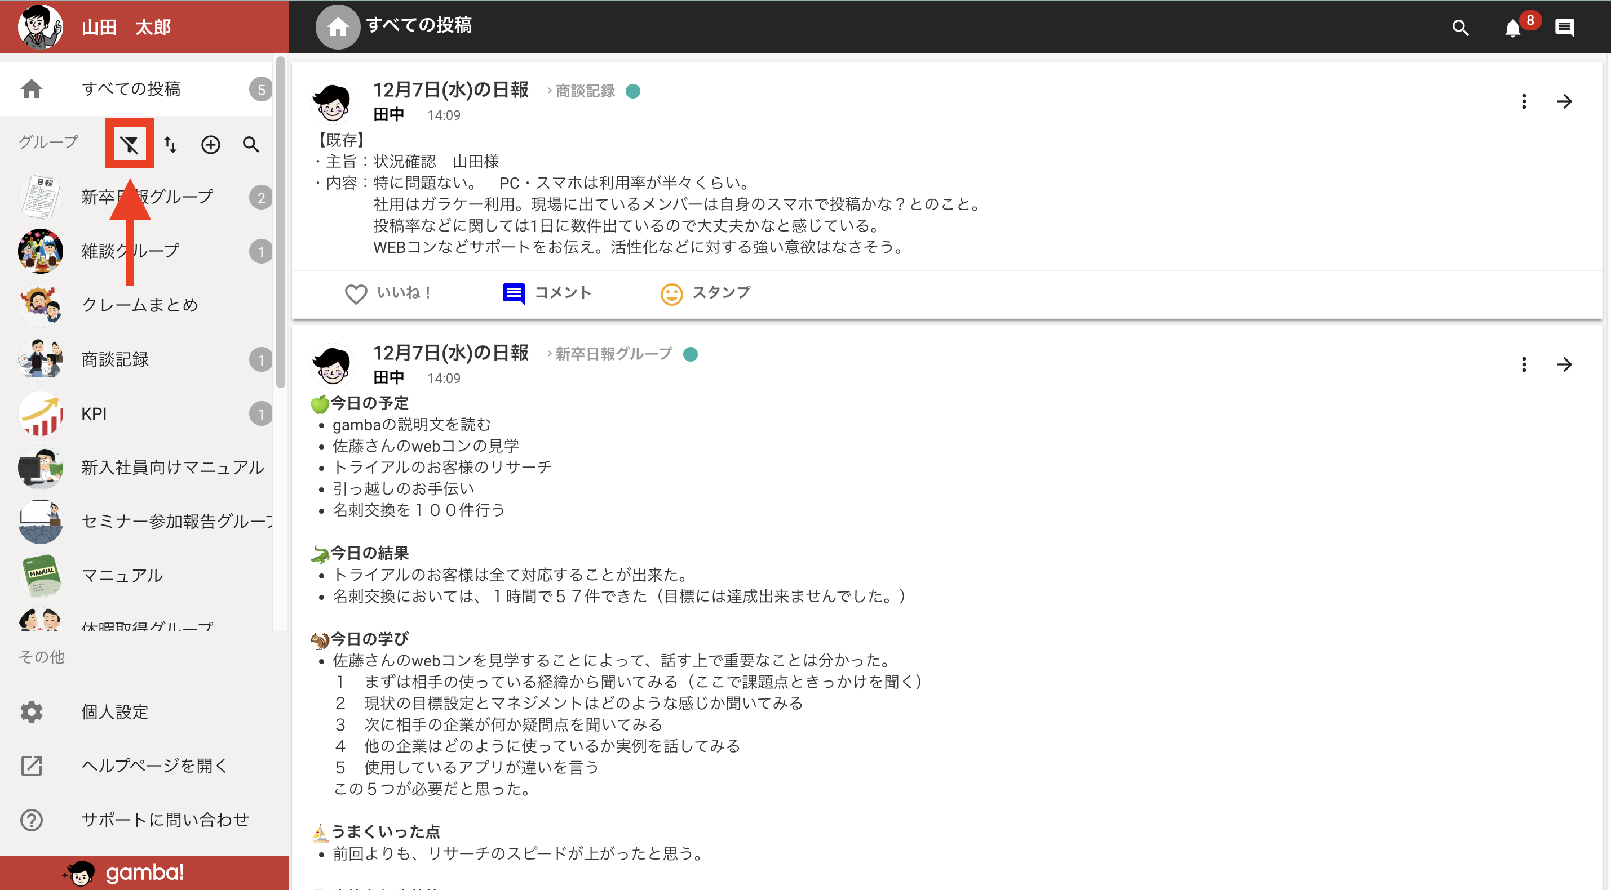The width and height of the screenshot is (1611, 890).
Task: Open 個人設定 settings link
Action: (114, 712)
